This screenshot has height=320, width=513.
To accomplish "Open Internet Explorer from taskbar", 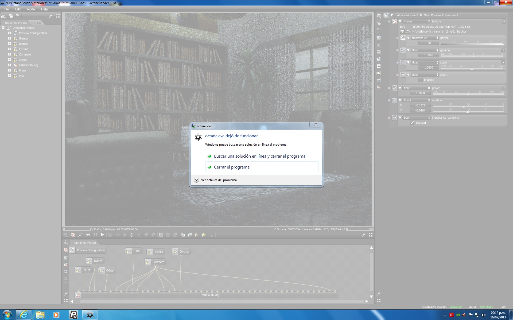I will 24,315.
